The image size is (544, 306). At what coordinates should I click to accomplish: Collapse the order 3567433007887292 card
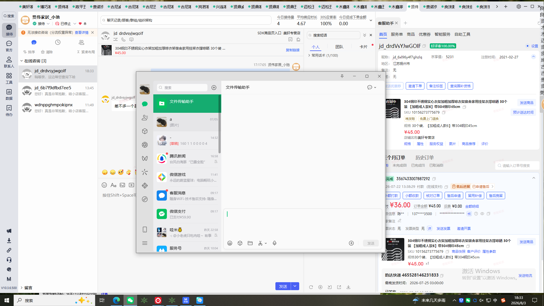pyautogui.click(x=534, y=178)
